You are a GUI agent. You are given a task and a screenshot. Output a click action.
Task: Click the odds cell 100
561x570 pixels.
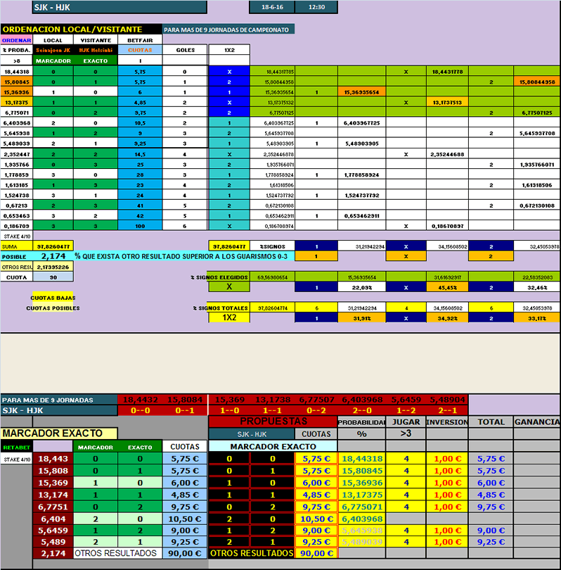coord(140,226)
